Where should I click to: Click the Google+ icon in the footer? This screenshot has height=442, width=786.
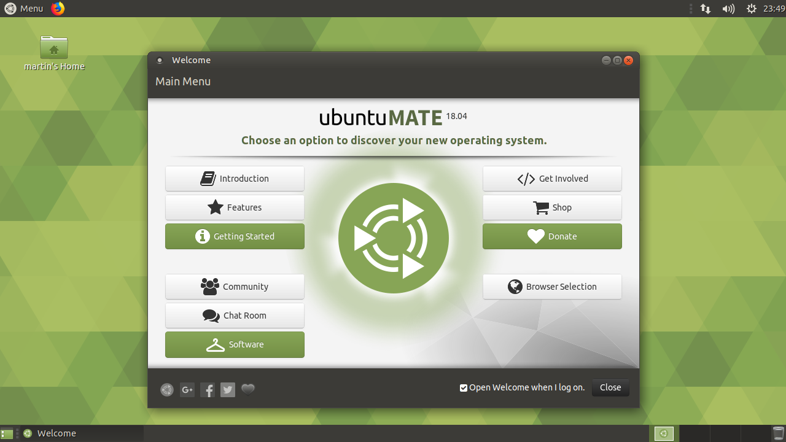coord(187,390)
